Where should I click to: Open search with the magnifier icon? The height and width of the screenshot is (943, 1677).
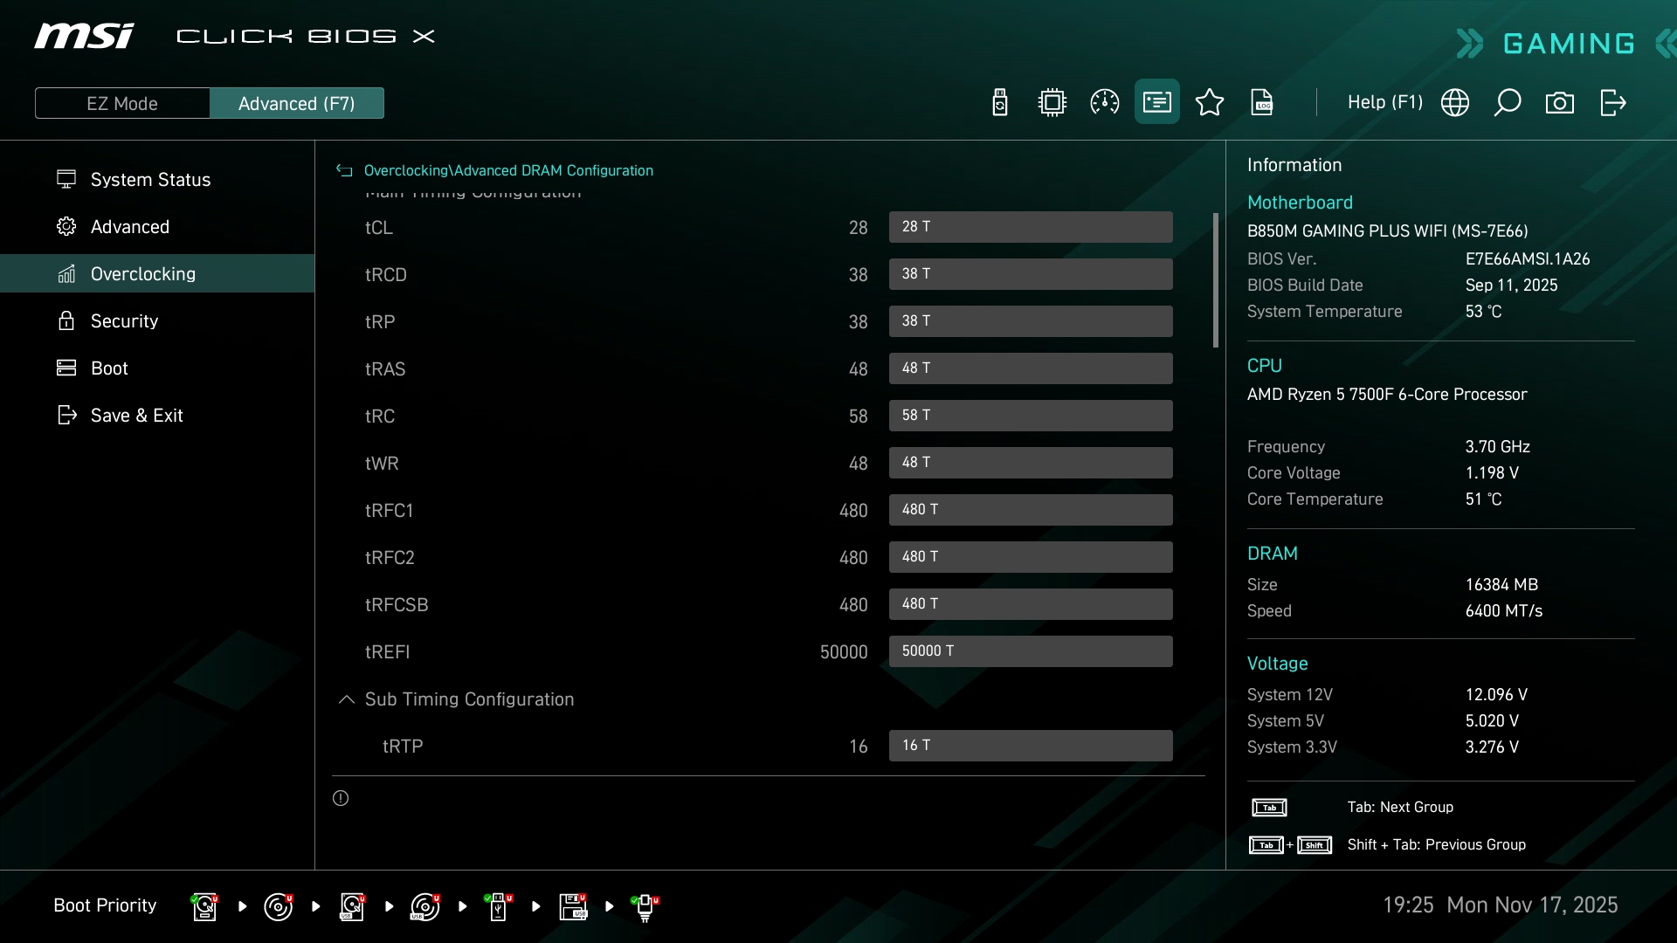pyautogui.click(x=1508, y=102)
